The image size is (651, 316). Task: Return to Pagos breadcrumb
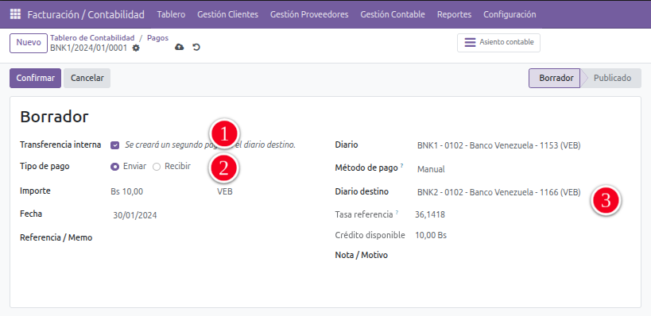coord(157,38)
